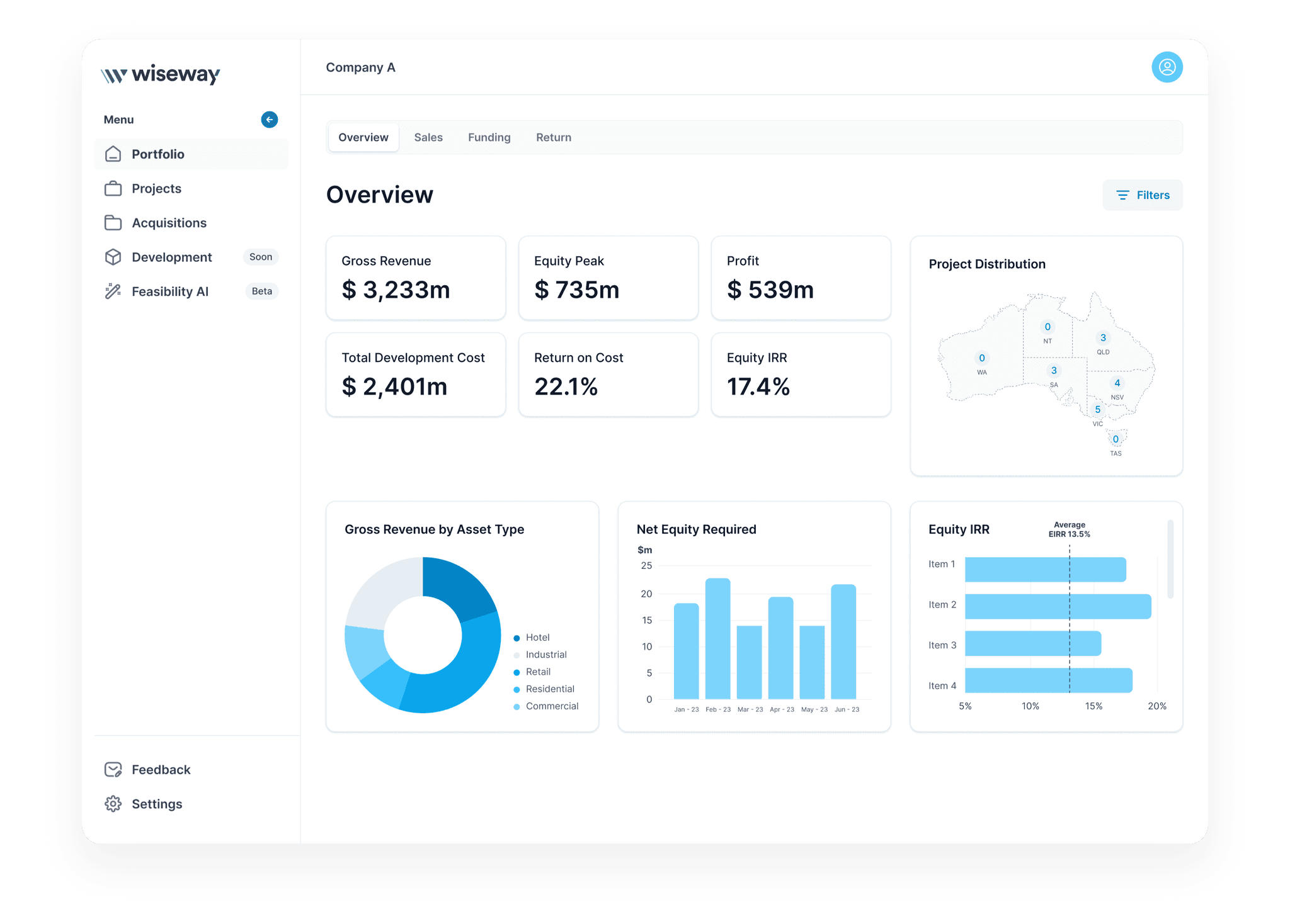Switch to the Overview tab
The width and height of the screenshot is (1290, 924).
[363, 137]
